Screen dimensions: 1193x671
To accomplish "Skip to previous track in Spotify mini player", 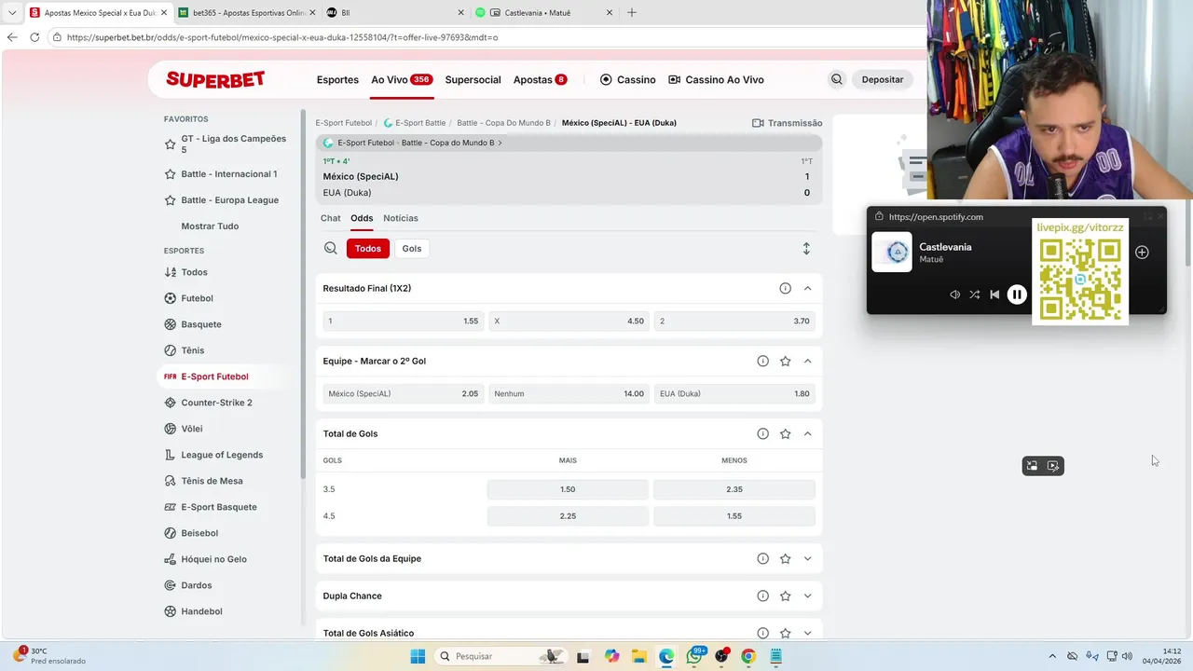I will pyautogui.click(x=994, y=294).
